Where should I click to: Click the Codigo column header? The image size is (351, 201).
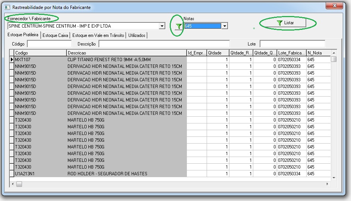pos(40,53)
